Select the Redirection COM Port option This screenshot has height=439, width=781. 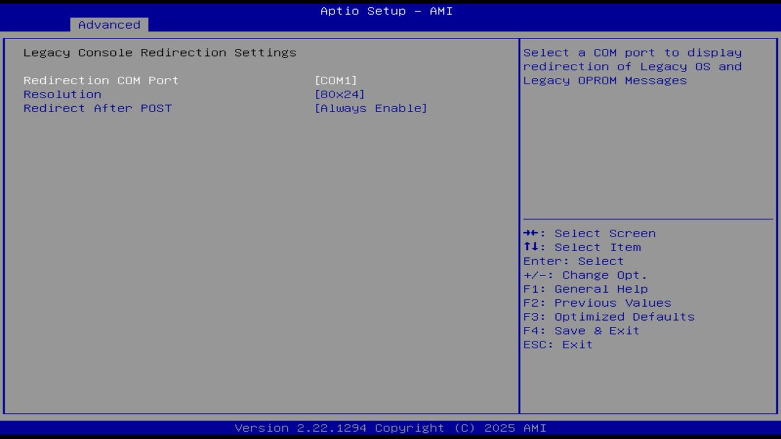point(100,80)
